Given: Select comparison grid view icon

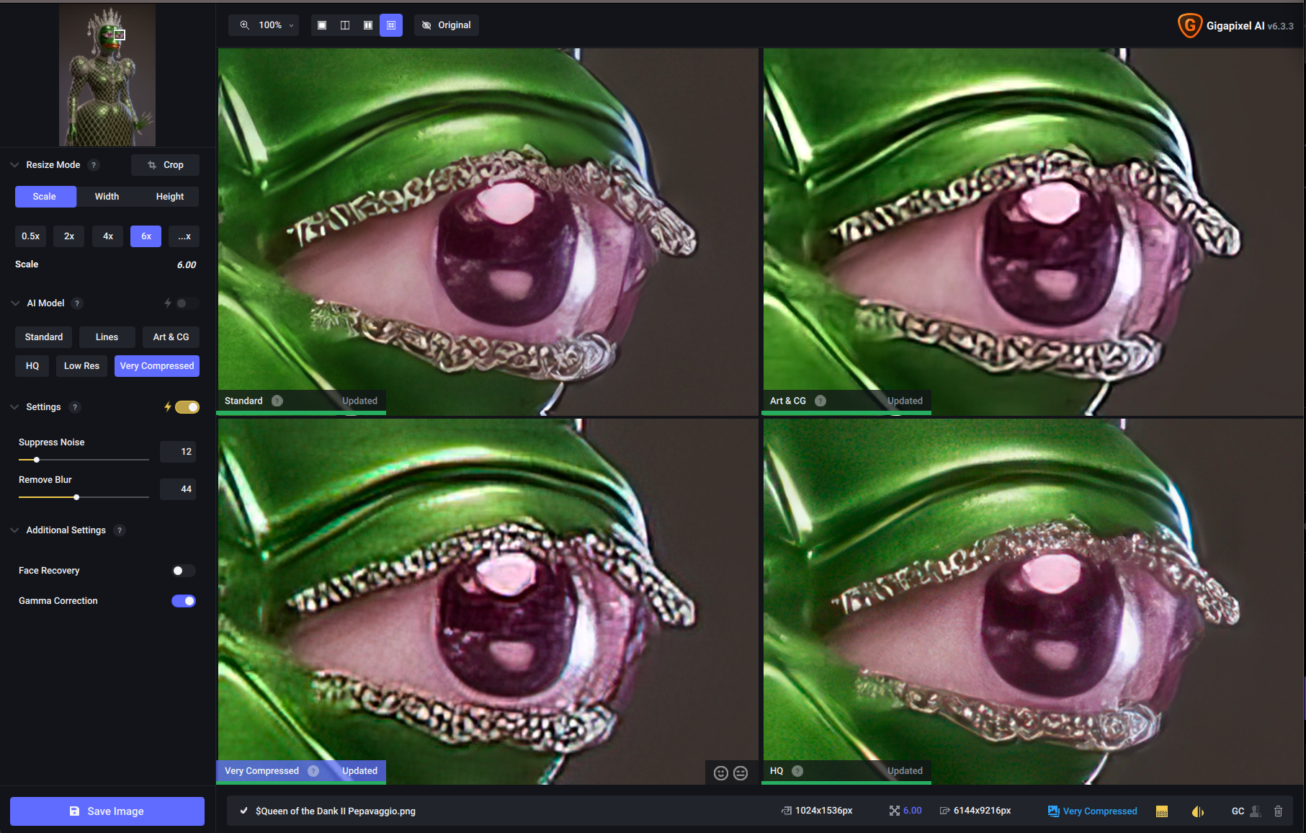Looking at the screenshot, I should 391,25.
